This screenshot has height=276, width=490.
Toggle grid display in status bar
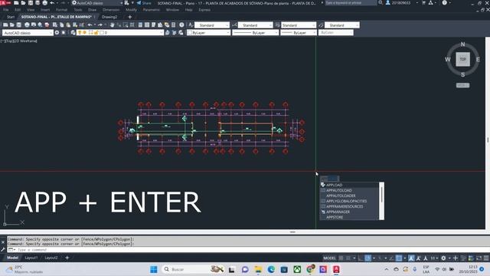point(341,258)
